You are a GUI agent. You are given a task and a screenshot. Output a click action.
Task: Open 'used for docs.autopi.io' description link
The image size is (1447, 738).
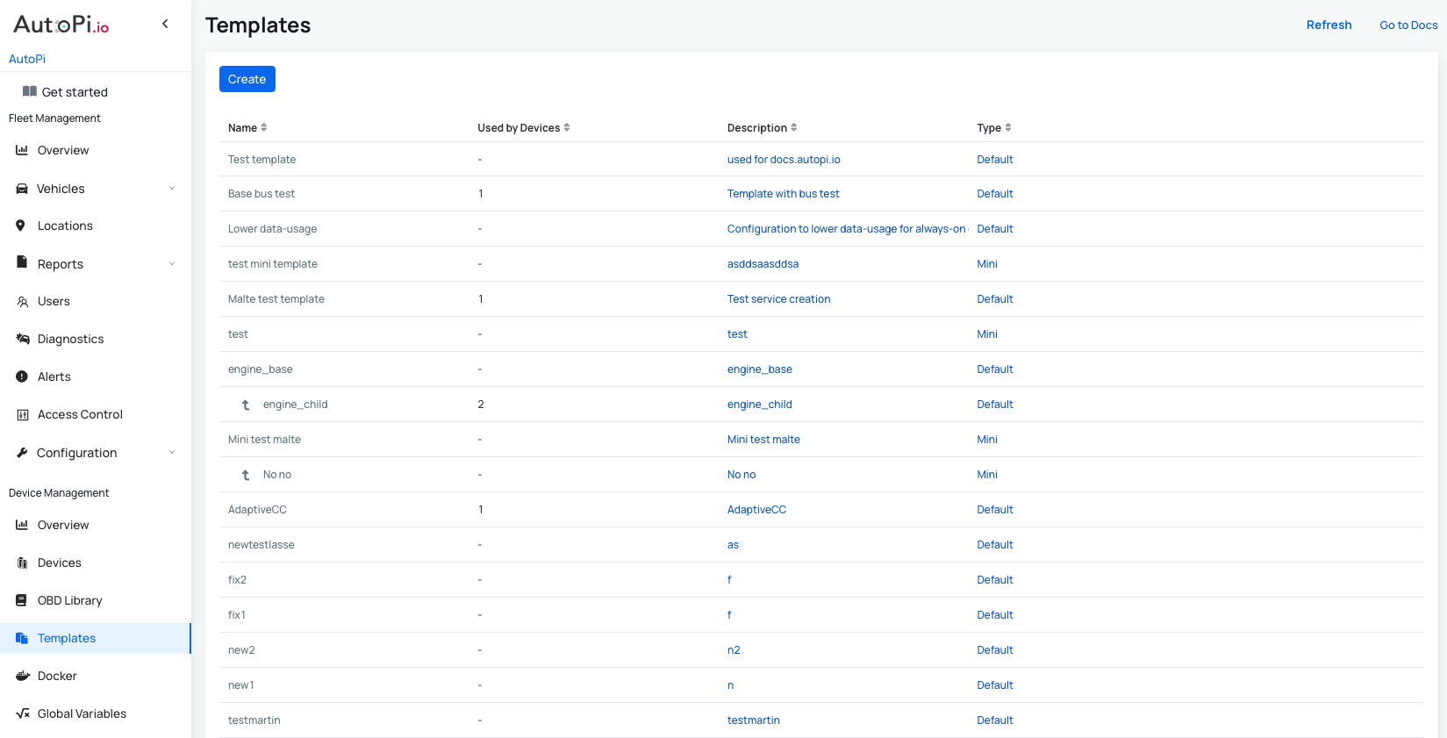784,160
